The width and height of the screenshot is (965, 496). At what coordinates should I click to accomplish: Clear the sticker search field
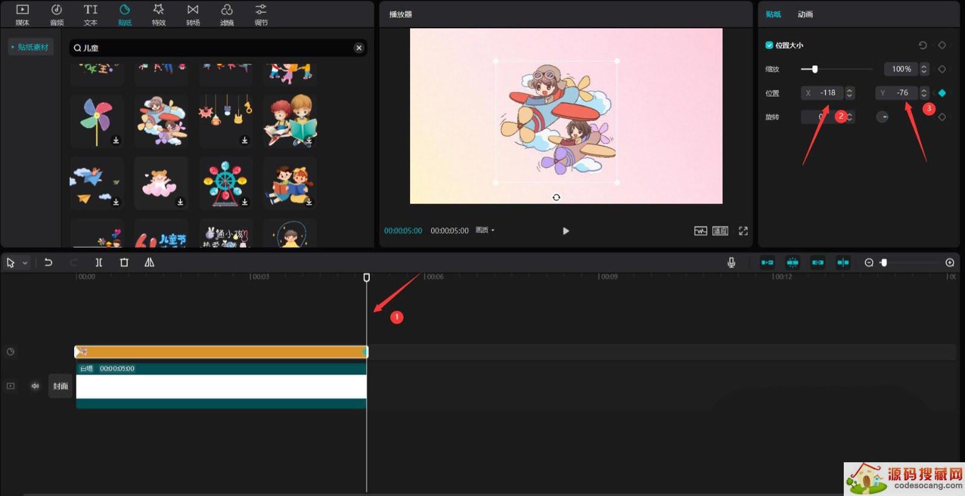point(359,48)
